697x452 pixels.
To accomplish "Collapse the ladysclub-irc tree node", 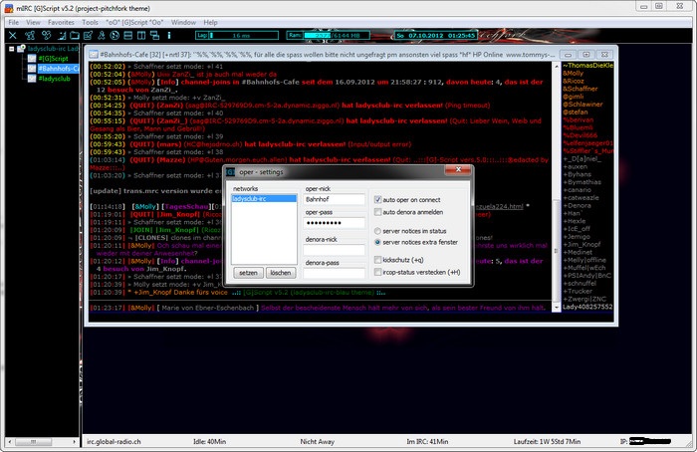I will click(12, 49).
